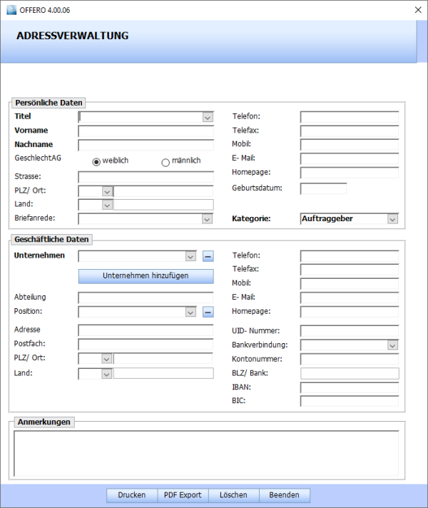Focus the Abteilung input field

[x=146, y=298]
